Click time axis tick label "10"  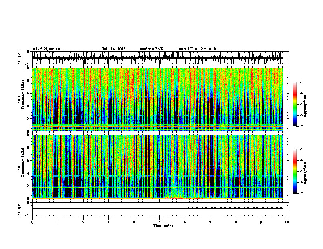tap(287, 222)
